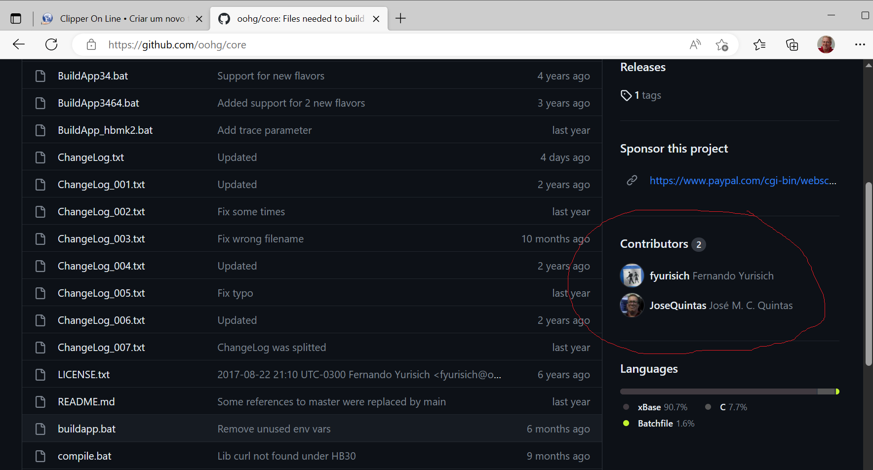The height and width of the screenshot is (470, 873).
Task: Open fyurisich contributor avatar
Action: [x=632, y=275]
